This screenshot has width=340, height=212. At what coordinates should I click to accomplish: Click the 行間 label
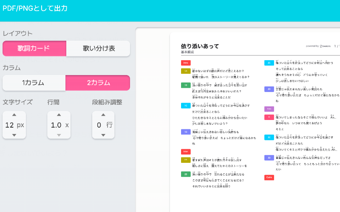(54, 102)
